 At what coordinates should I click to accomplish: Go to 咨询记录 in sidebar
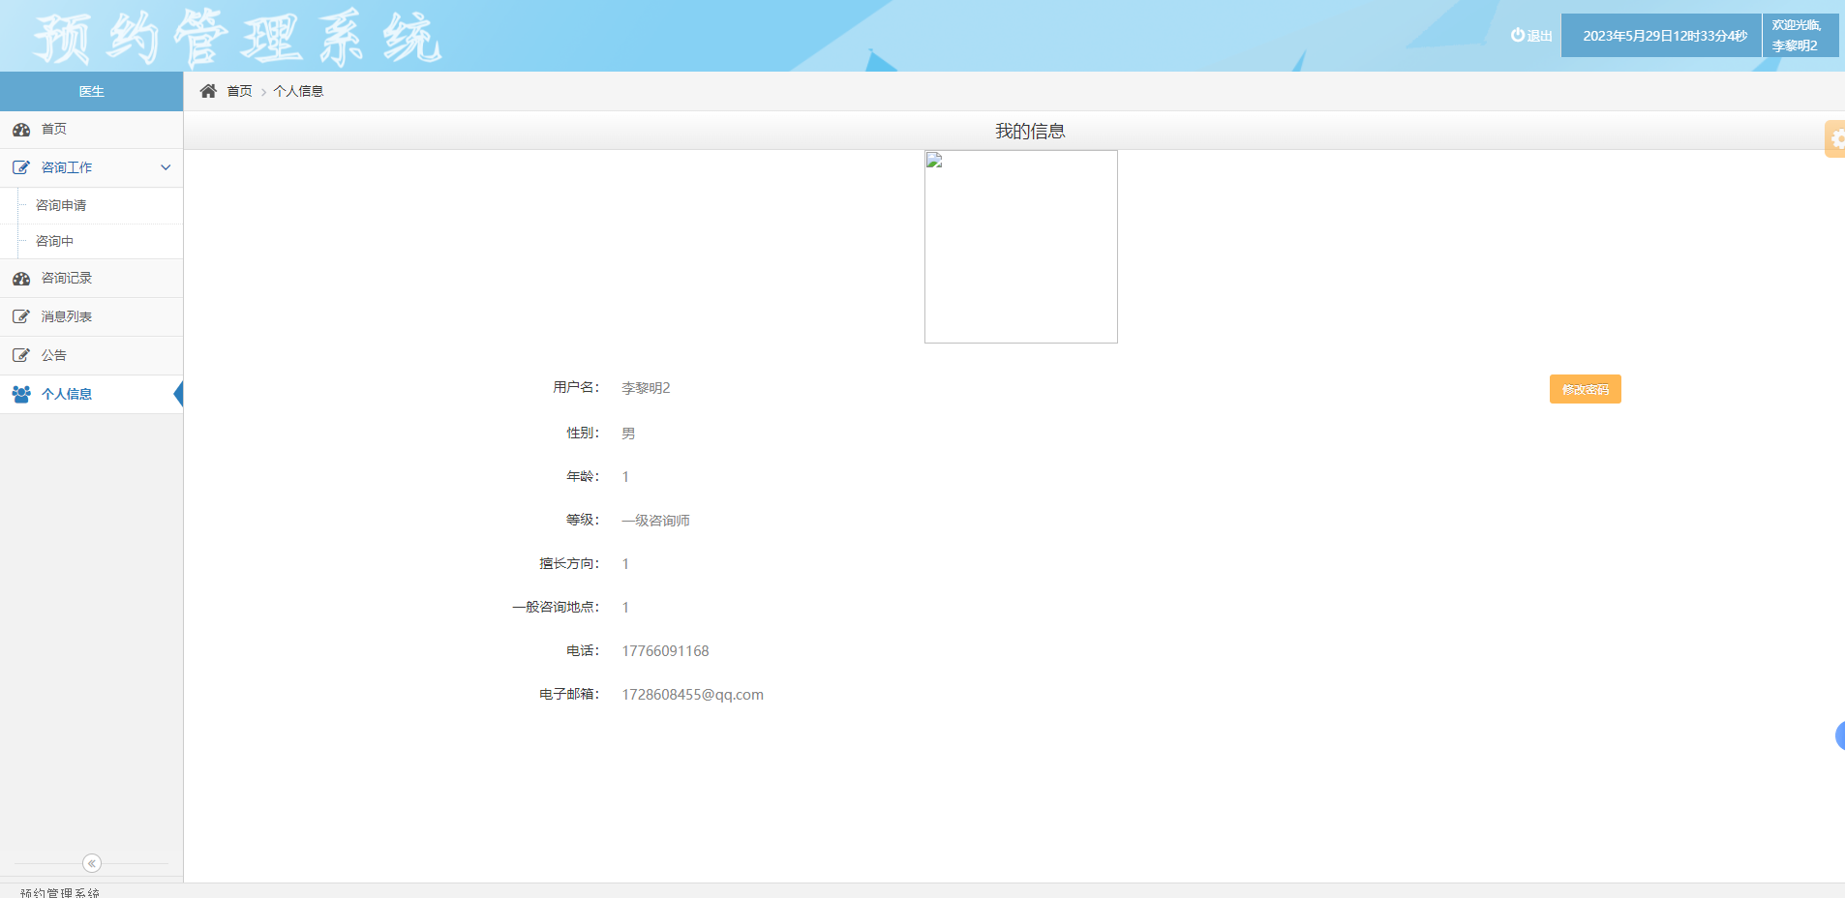(x=91, y=279)
